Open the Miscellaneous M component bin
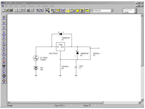The image size is (145, 109). coord(4,66)
